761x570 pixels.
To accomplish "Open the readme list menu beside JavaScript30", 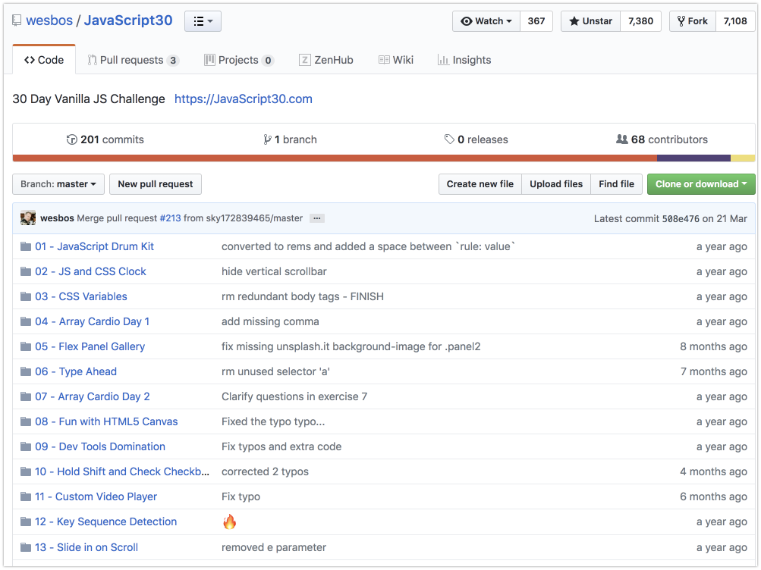I will (x=202, y=20).
